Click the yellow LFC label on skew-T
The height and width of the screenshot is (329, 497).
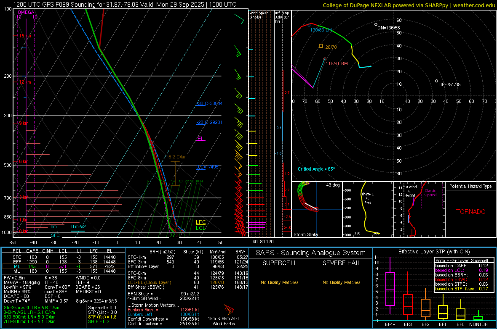[x=200, y=222]
